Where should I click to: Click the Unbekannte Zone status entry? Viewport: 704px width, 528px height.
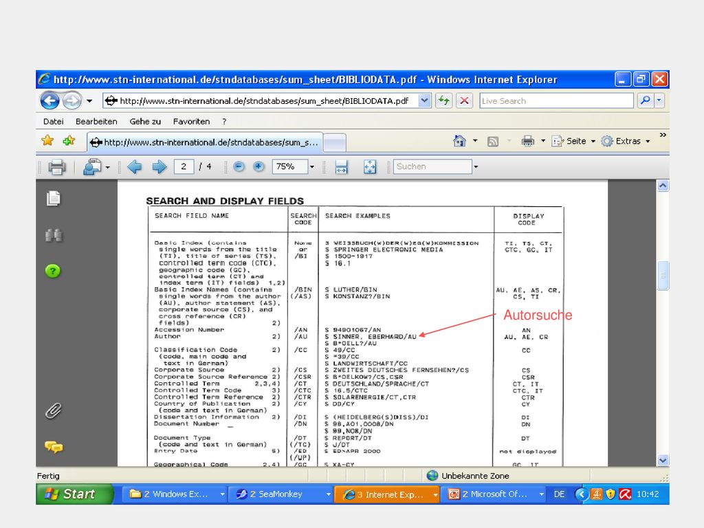click(467, 476)
